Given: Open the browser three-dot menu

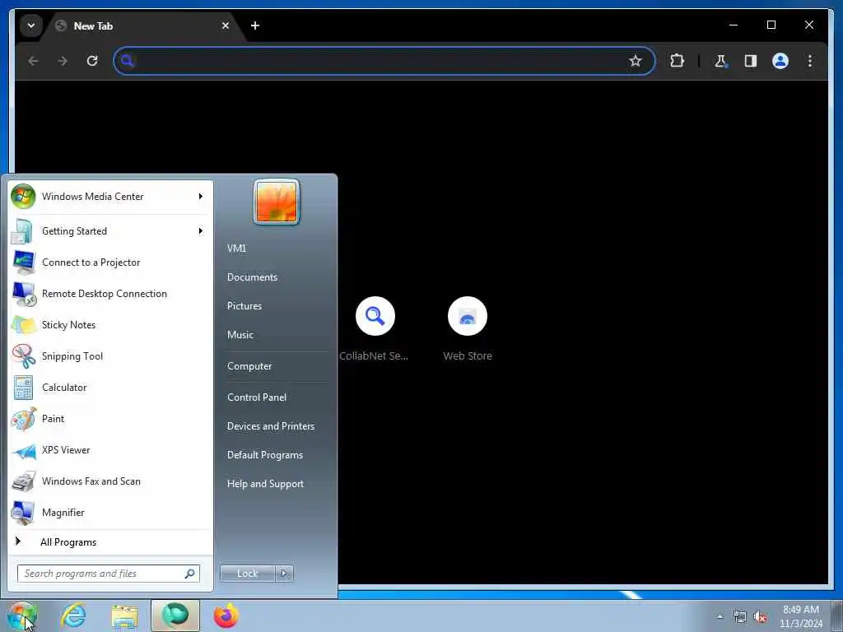Looking at the screenshot, I should tap(810, 61).
